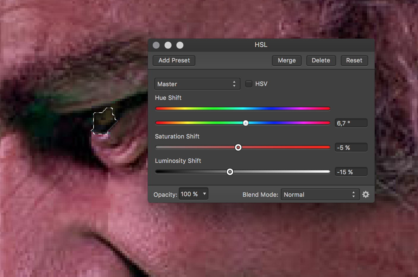Expand the Opacity percentage dropdown arrow

click(205, 194)
